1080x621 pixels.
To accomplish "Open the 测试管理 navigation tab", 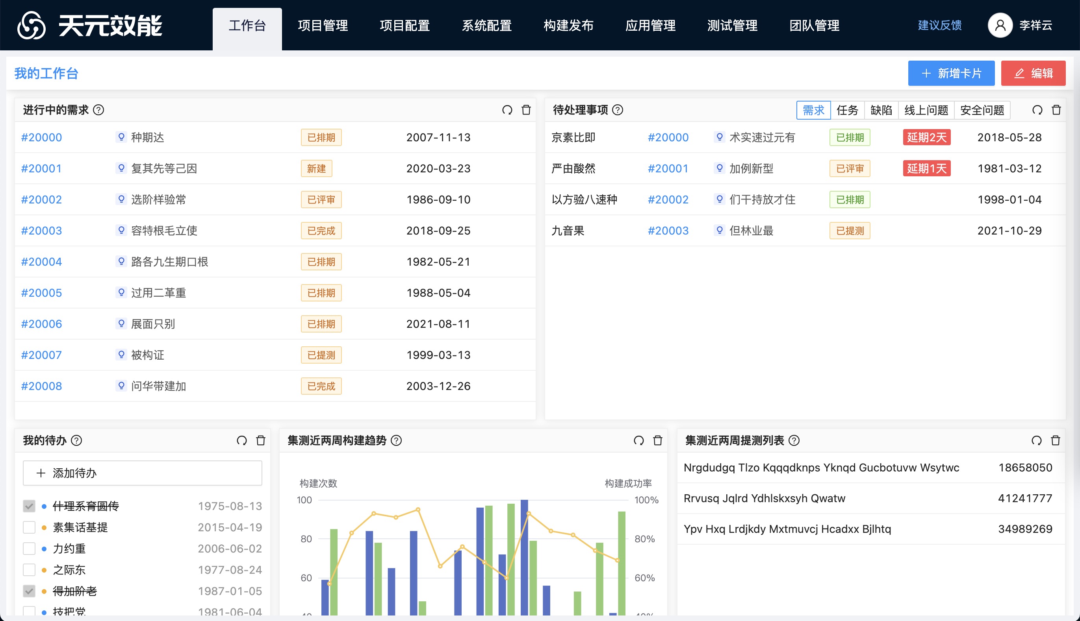I will (733, 26).
